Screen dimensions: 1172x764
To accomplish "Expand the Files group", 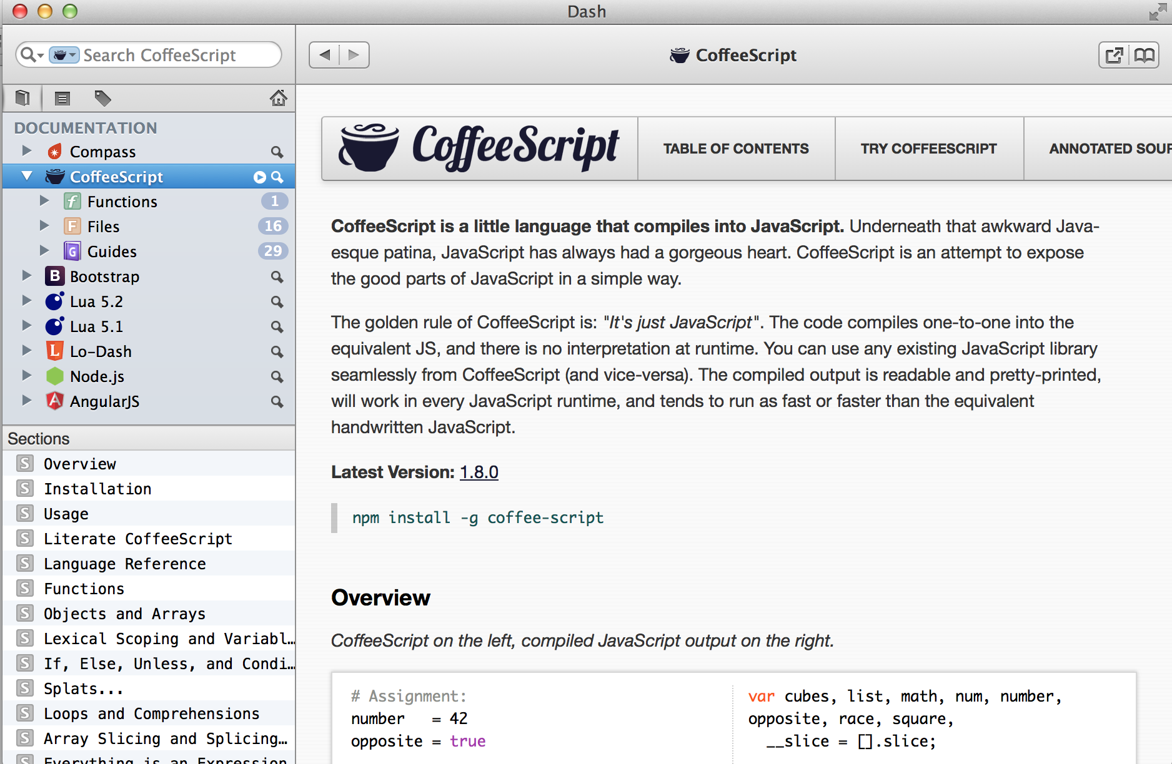I will [44, 225].
